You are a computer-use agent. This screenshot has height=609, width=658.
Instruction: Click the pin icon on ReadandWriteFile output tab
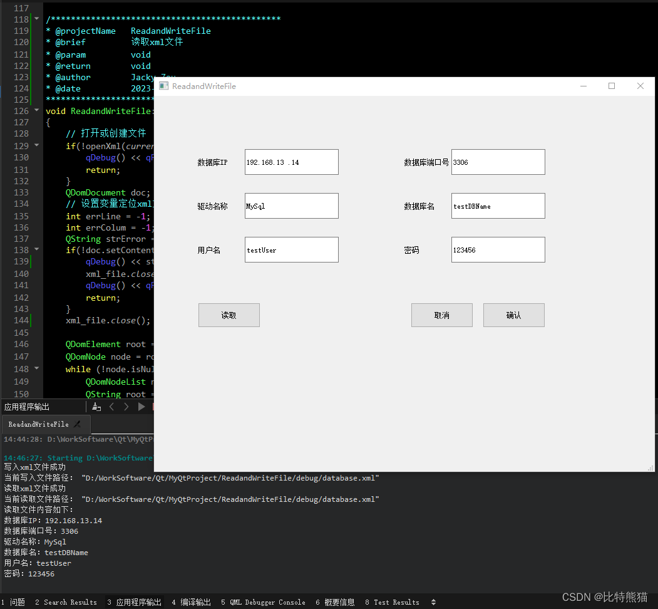78,424
